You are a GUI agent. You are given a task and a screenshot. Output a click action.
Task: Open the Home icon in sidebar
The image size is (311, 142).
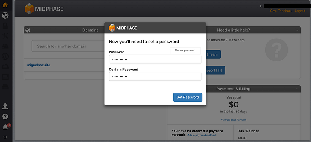point(5,5)
